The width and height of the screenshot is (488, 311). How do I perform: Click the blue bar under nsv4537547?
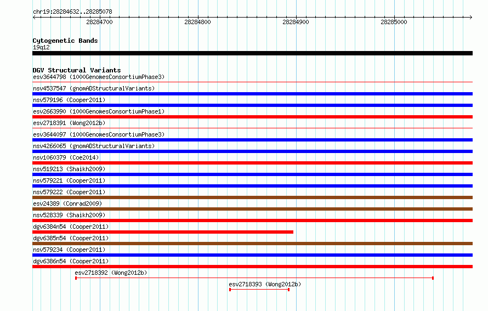click(252, 94)
